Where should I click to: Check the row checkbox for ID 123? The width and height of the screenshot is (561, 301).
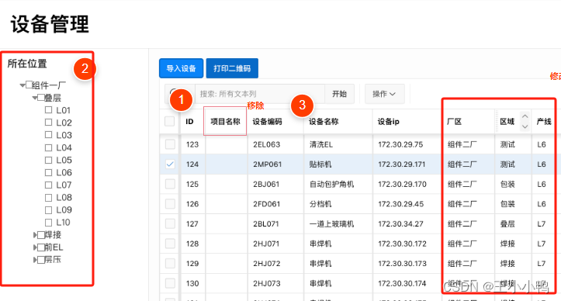coord(170,144)
